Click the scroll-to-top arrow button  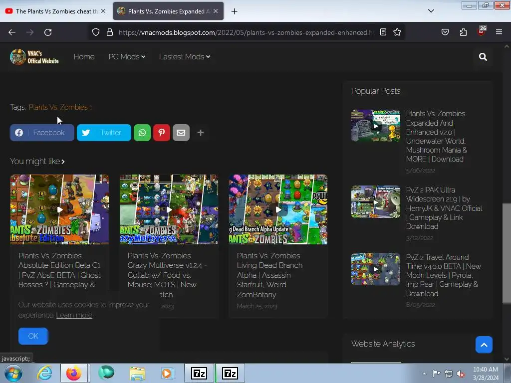484,345
